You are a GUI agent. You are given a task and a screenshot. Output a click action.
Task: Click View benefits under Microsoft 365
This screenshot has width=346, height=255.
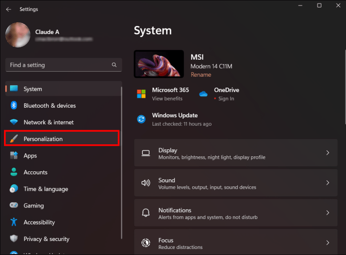pos(167,99)
